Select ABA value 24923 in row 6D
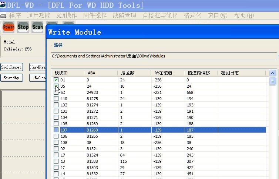The height and width of the screenshot is (179, 279). pos(93,92)
